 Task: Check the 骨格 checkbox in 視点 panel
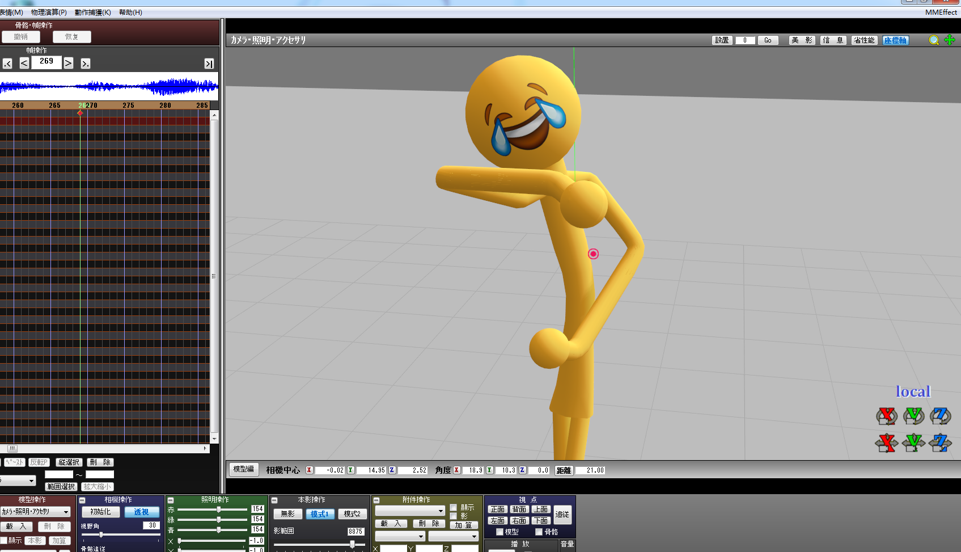coord(538,532)
